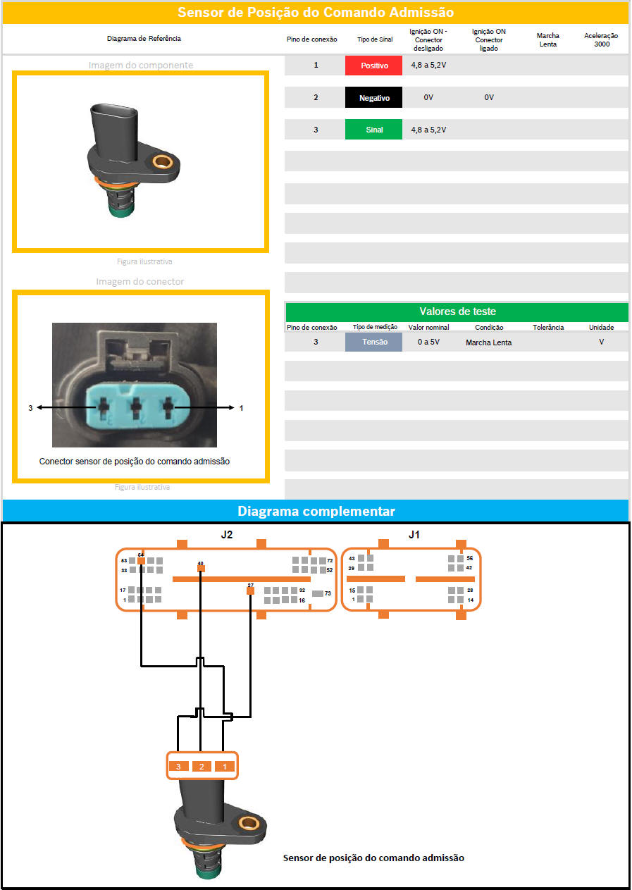Click orange pin 40 on J2 connector
632x890 pixels.
201,569
